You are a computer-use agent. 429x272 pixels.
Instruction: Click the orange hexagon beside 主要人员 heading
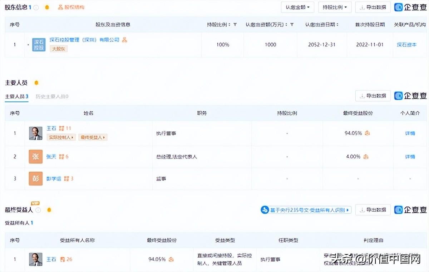36,83
